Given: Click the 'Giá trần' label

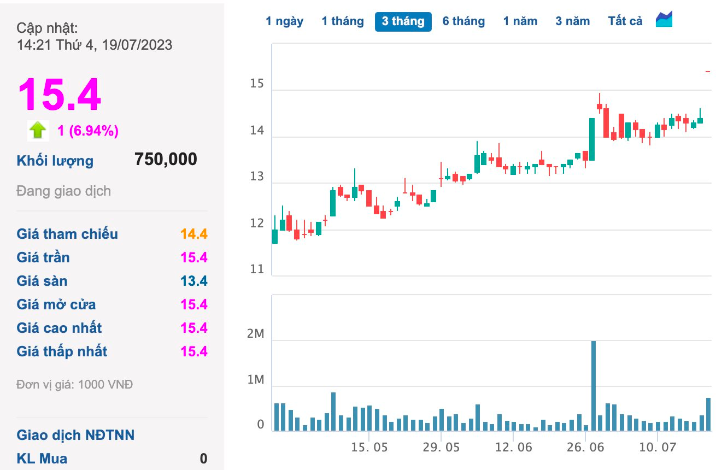Looking at the screenshot, I should pyautogui.click(x=43, y=257).
